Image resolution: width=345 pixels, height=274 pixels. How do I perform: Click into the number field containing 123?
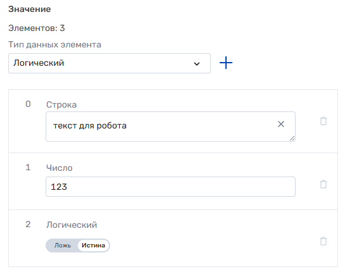click(170, 187)
